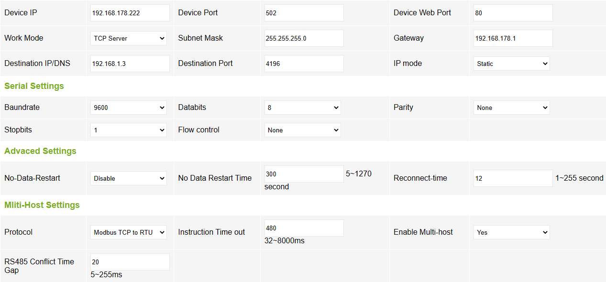Click the Destination Port field
Screen dimensions: 606x282
pos(304,64)
